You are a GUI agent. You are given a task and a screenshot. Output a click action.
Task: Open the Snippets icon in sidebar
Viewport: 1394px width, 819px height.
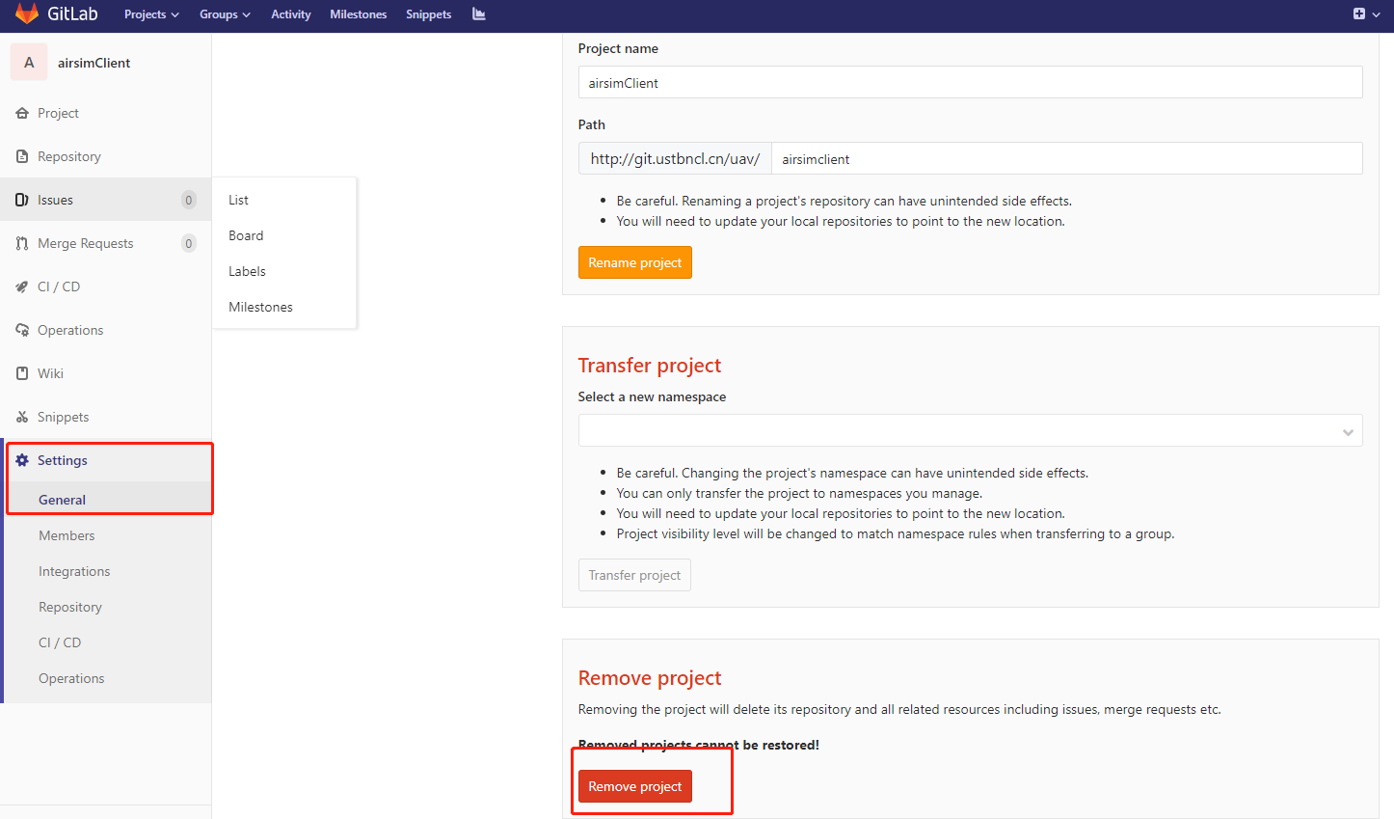coord(21,416)
